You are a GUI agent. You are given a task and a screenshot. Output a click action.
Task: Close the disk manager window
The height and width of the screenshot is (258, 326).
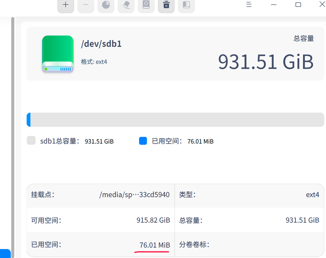(322, 4)
